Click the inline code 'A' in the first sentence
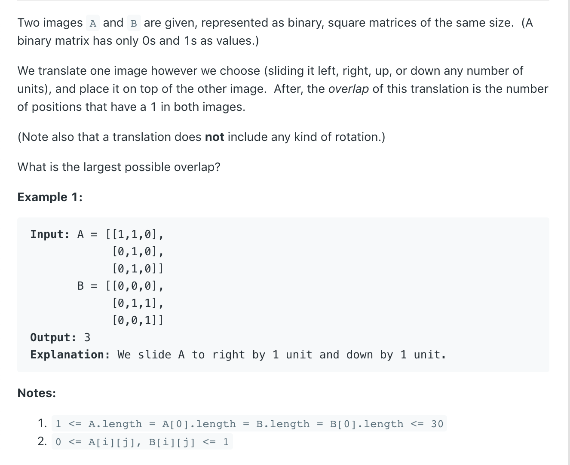The image size is (570, 465). pos(93,23)
